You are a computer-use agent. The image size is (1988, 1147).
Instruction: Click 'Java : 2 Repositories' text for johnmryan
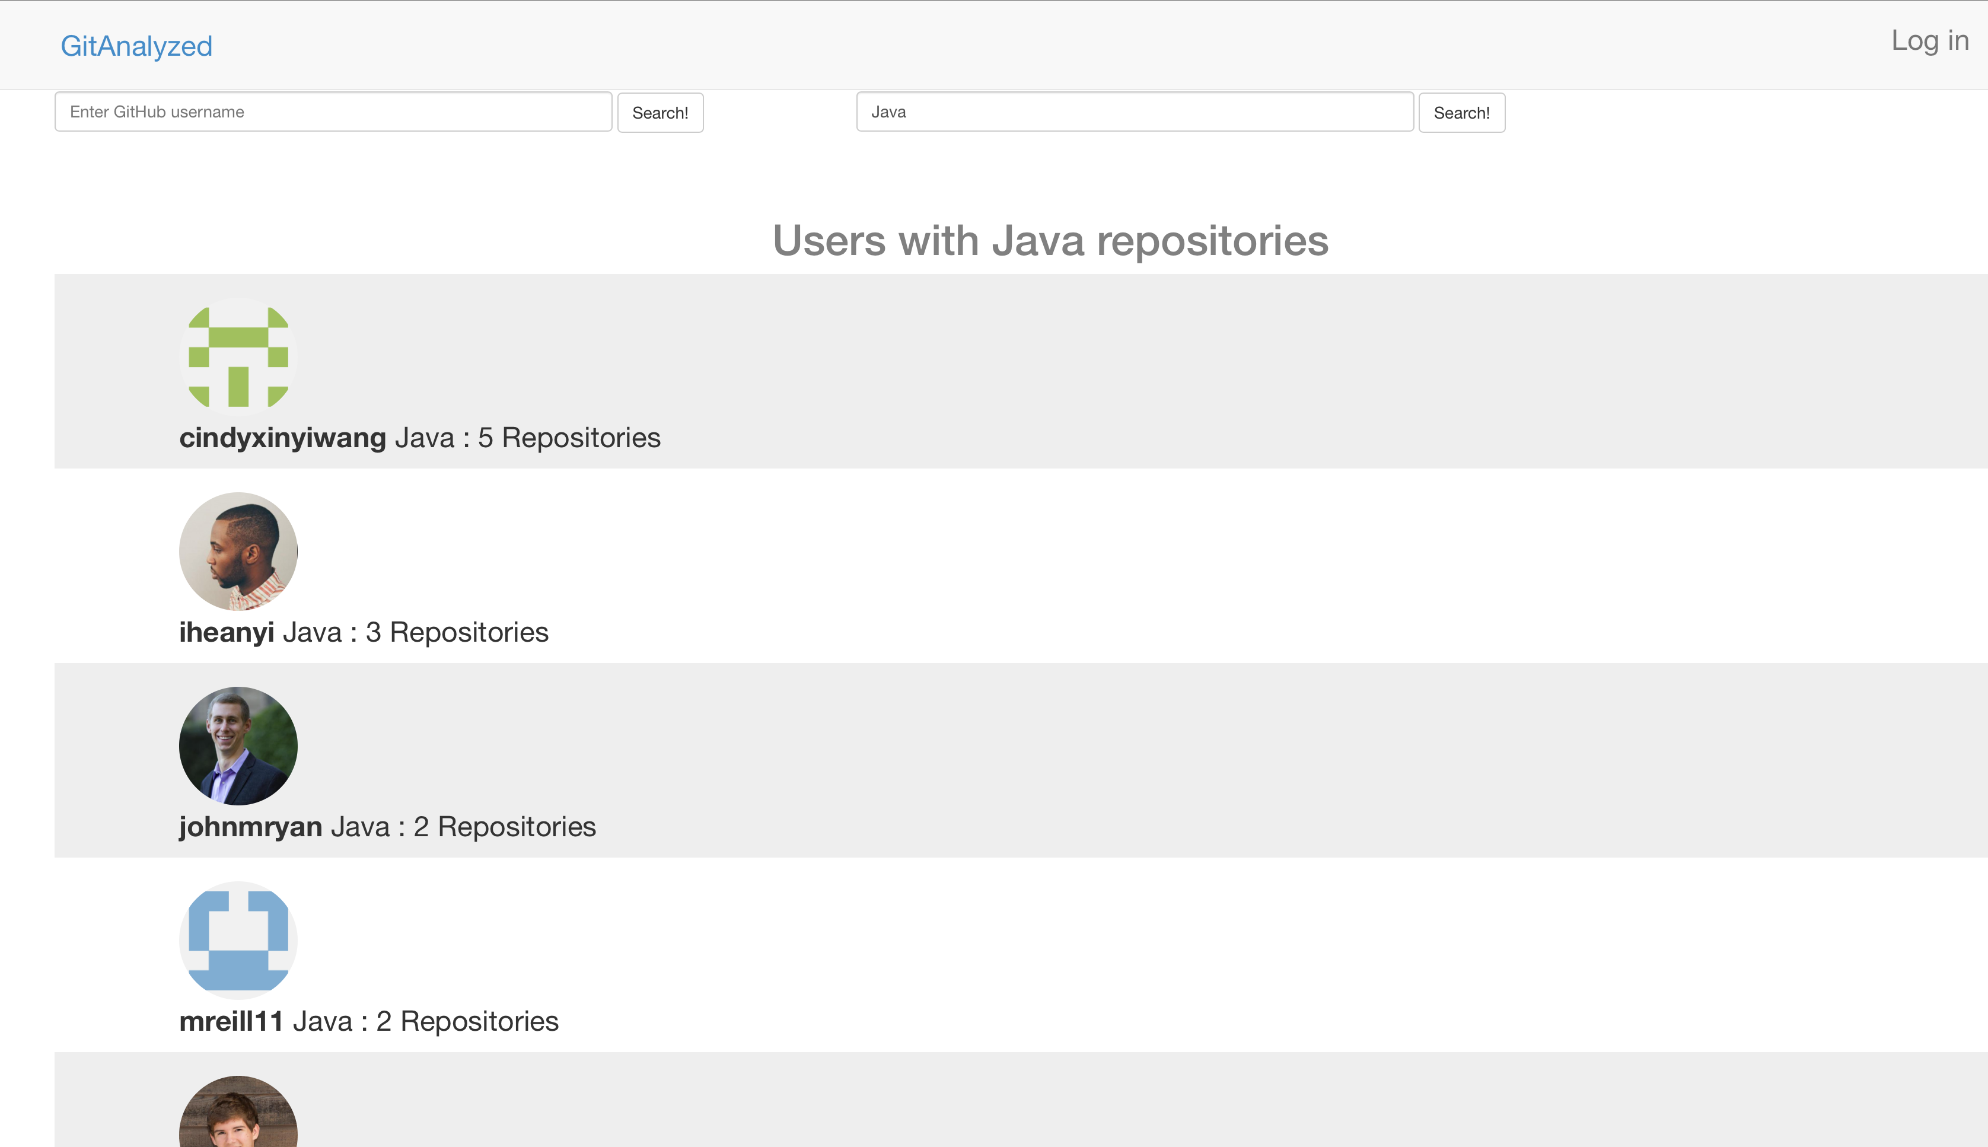[x=463, y=827]
